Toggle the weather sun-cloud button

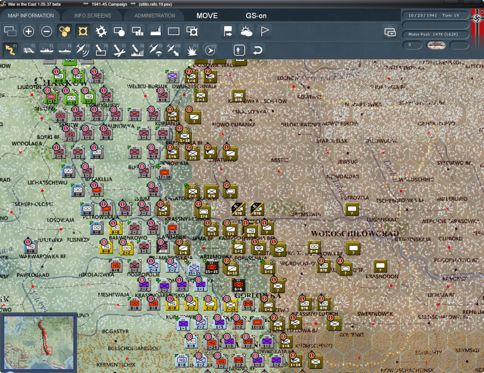tap(246, 31)
